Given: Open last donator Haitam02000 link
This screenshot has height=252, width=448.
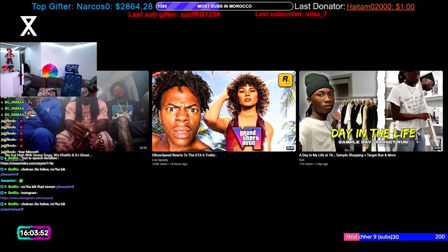Looking at the screenshot, I should (x=380, y=6).
